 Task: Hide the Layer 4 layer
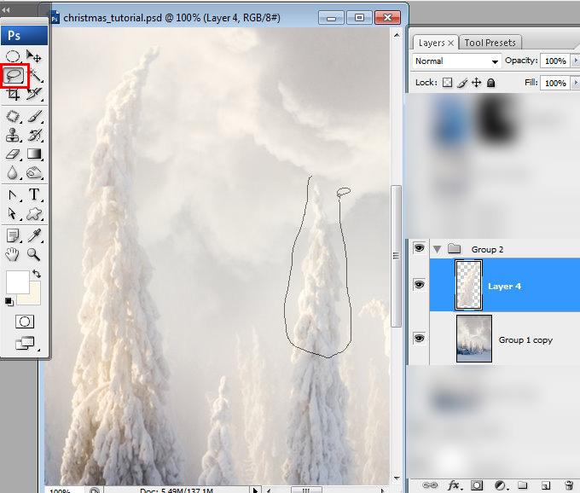point(419,284)
